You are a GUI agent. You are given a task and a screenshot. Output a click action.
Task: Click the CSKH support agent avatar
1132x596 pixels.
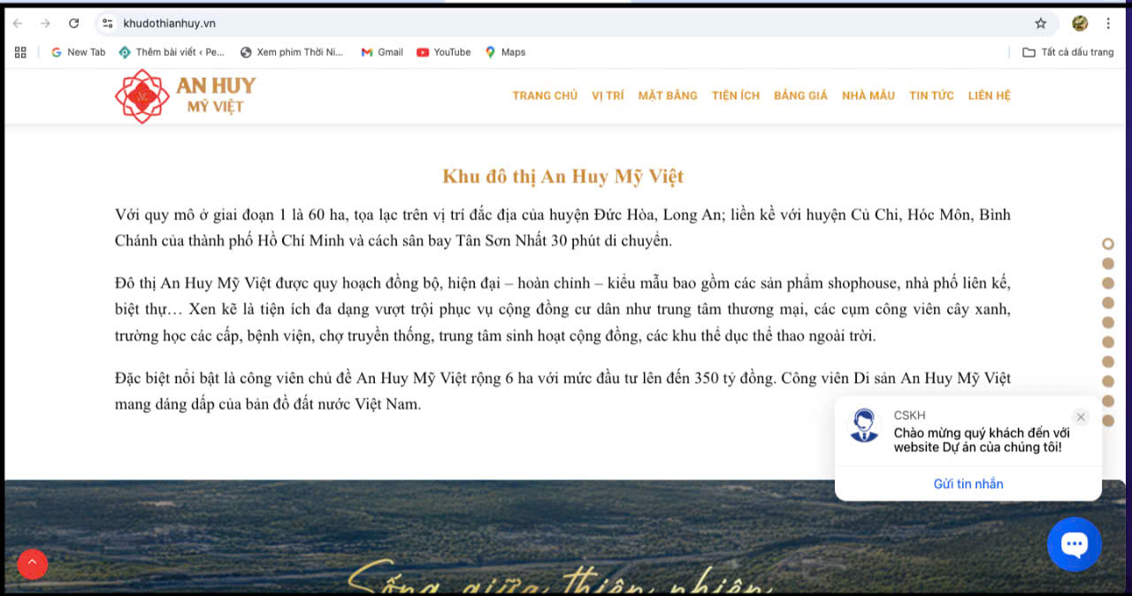(x=864, y=425)
